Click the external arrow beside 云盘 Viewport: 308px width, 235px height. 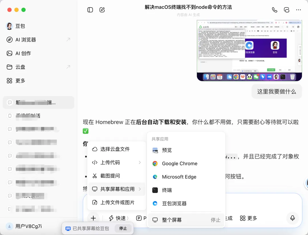(x=68, y=67)
